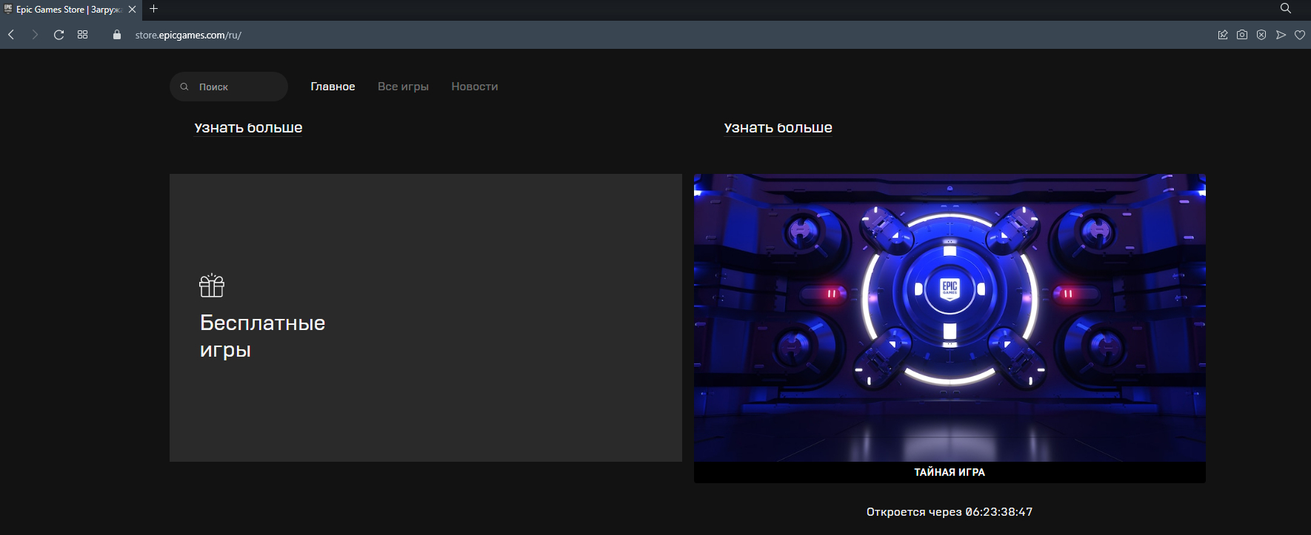Click the Откроется через countdown text
This screenshot has width=1311, height=535.
(950, 512)
